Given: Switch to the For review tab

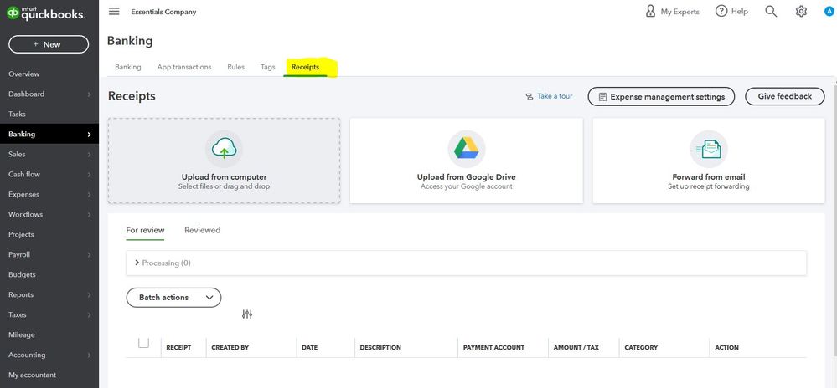Looking at the screenshot, I should pyautogui.click(x=145, y=230).
